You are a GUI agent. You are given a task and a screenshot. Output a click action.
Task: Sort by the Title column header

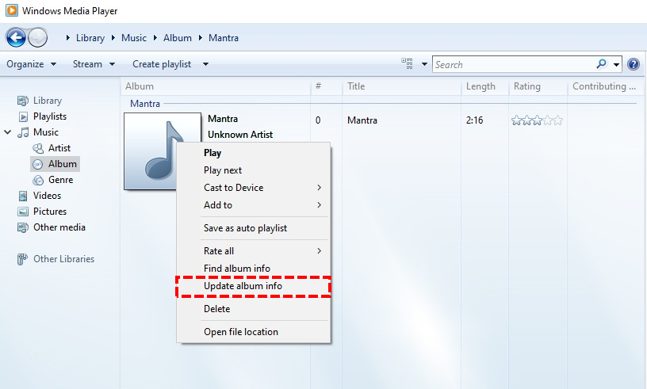pos(401,86)
